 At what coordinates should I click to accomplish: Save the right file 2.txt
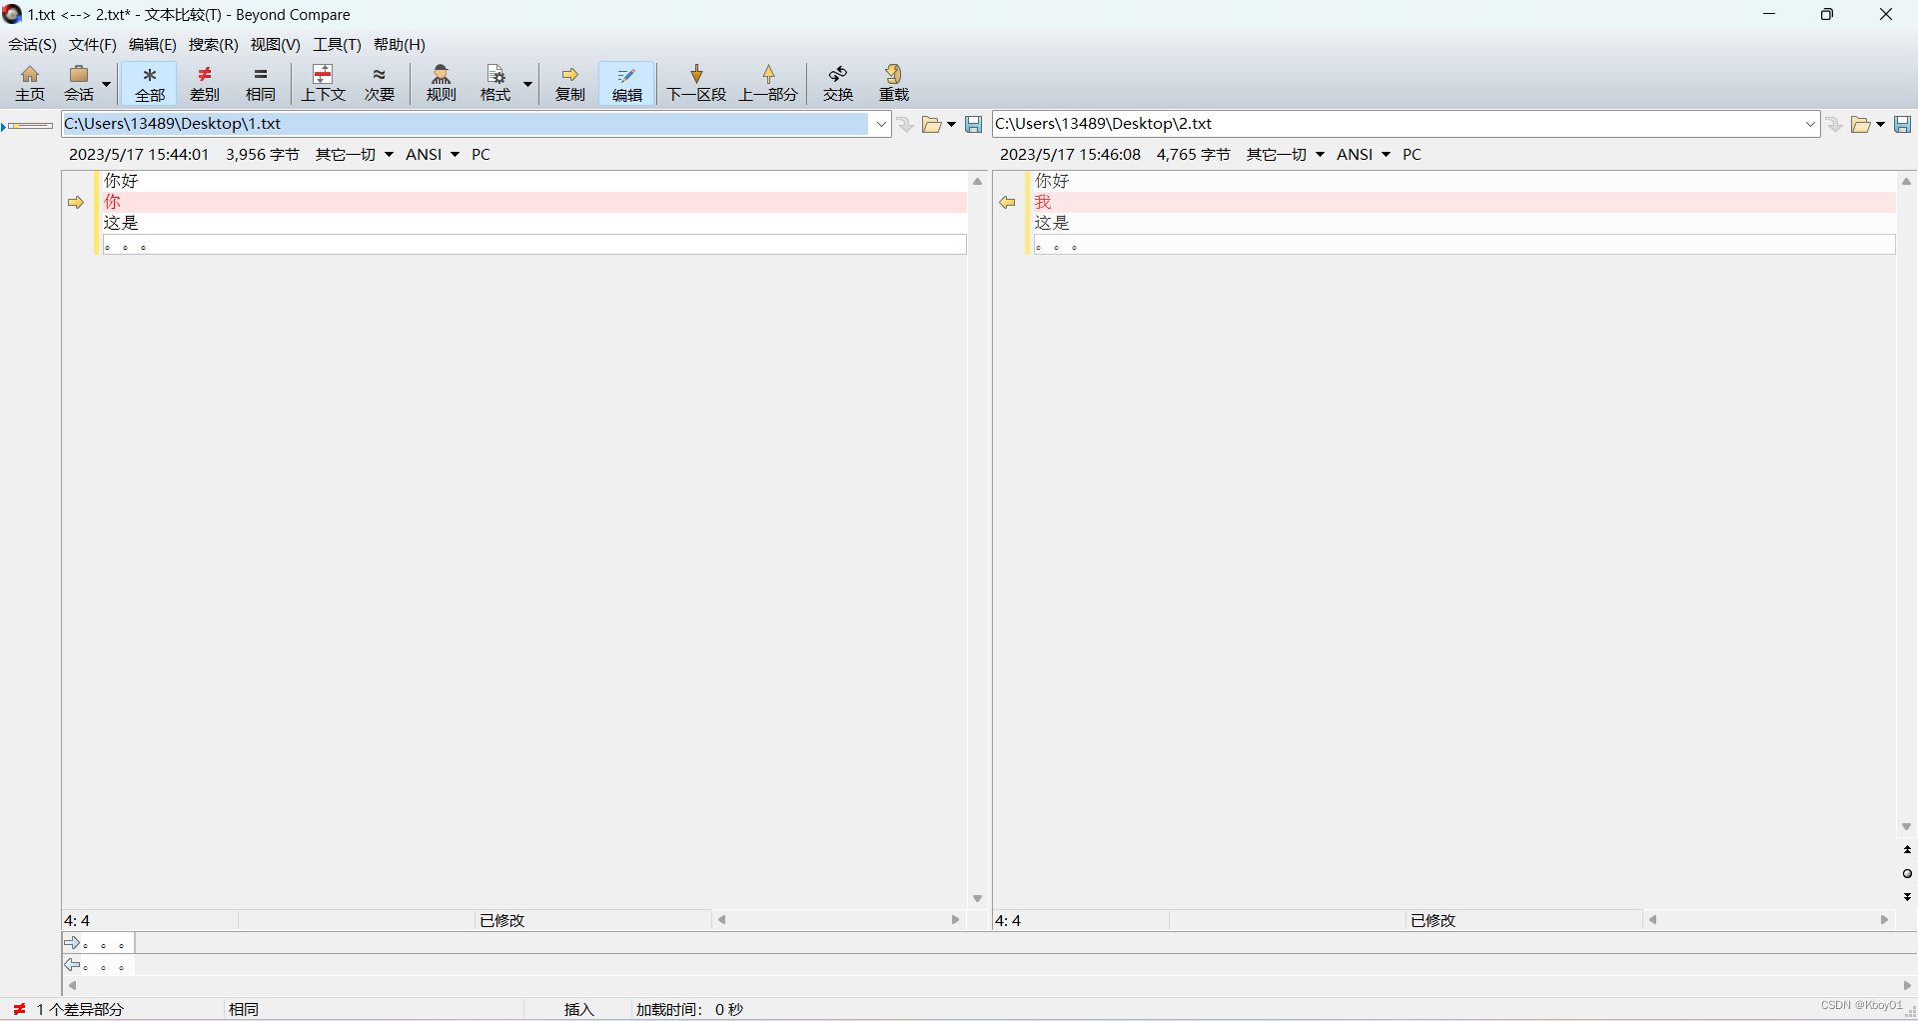tap(1903, 124)
